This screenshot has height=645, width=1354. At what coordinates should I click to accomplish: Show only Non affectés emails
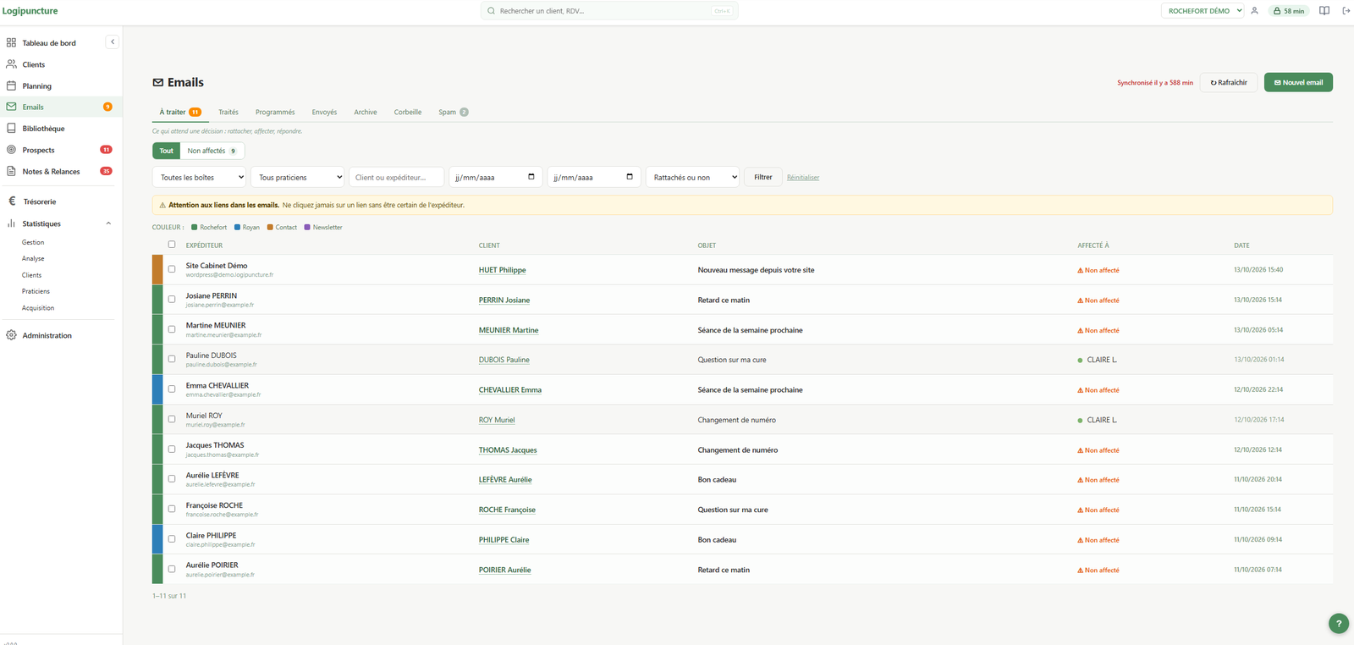pos(212,151)
